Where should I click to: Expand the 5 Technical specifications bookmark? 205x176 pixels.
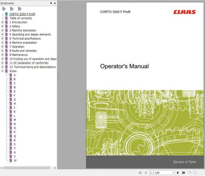[x=2, y=38]
